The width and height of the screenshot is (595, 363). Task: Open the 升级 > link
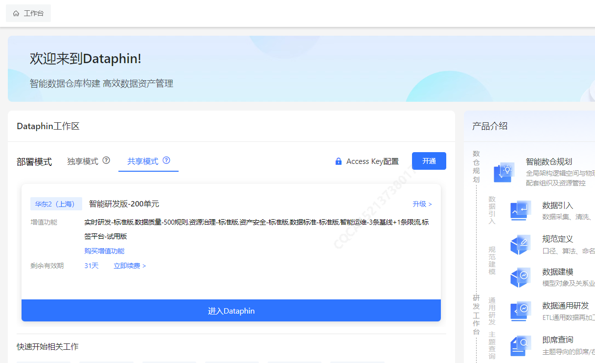(x=422, y=204)
